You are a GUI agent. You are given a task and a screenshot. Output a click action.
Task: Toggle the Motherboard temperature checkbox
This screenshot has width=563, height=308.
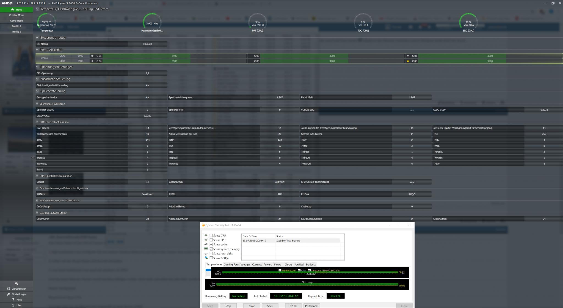pyautogui.click(x=280, y=270)
